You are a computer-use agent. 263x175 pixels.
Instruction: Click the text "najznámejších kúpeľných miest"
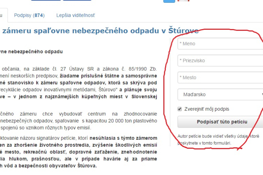pyautogui.click(x=84, y=97)
